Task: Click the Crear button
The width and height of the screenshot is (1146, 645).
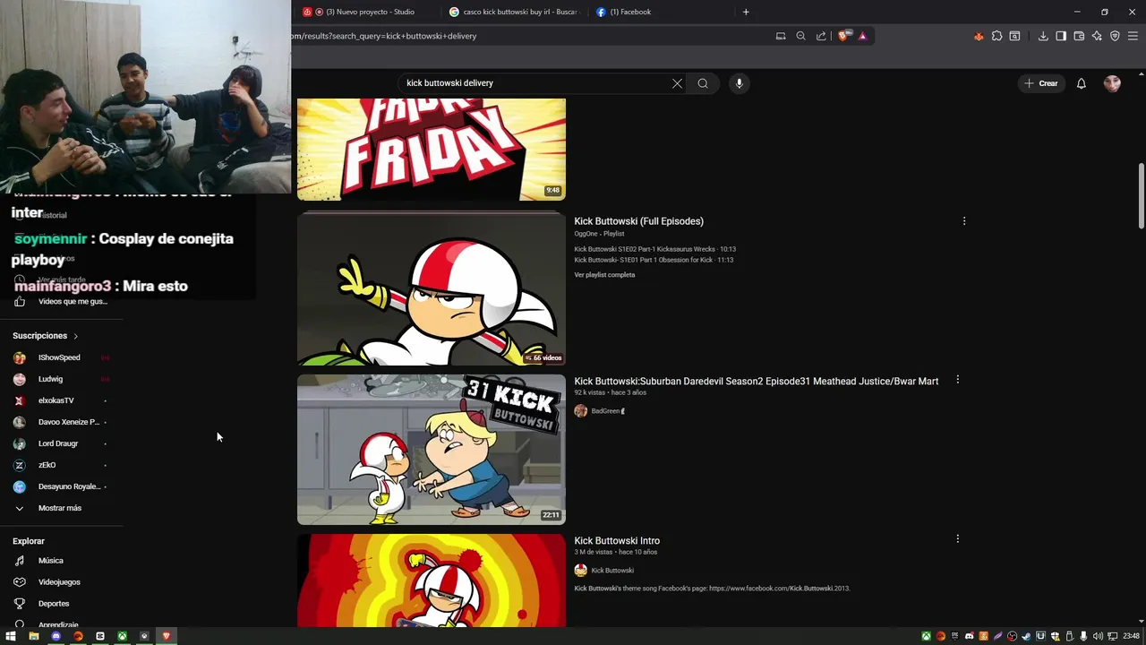Action: tap(1041, 83)
